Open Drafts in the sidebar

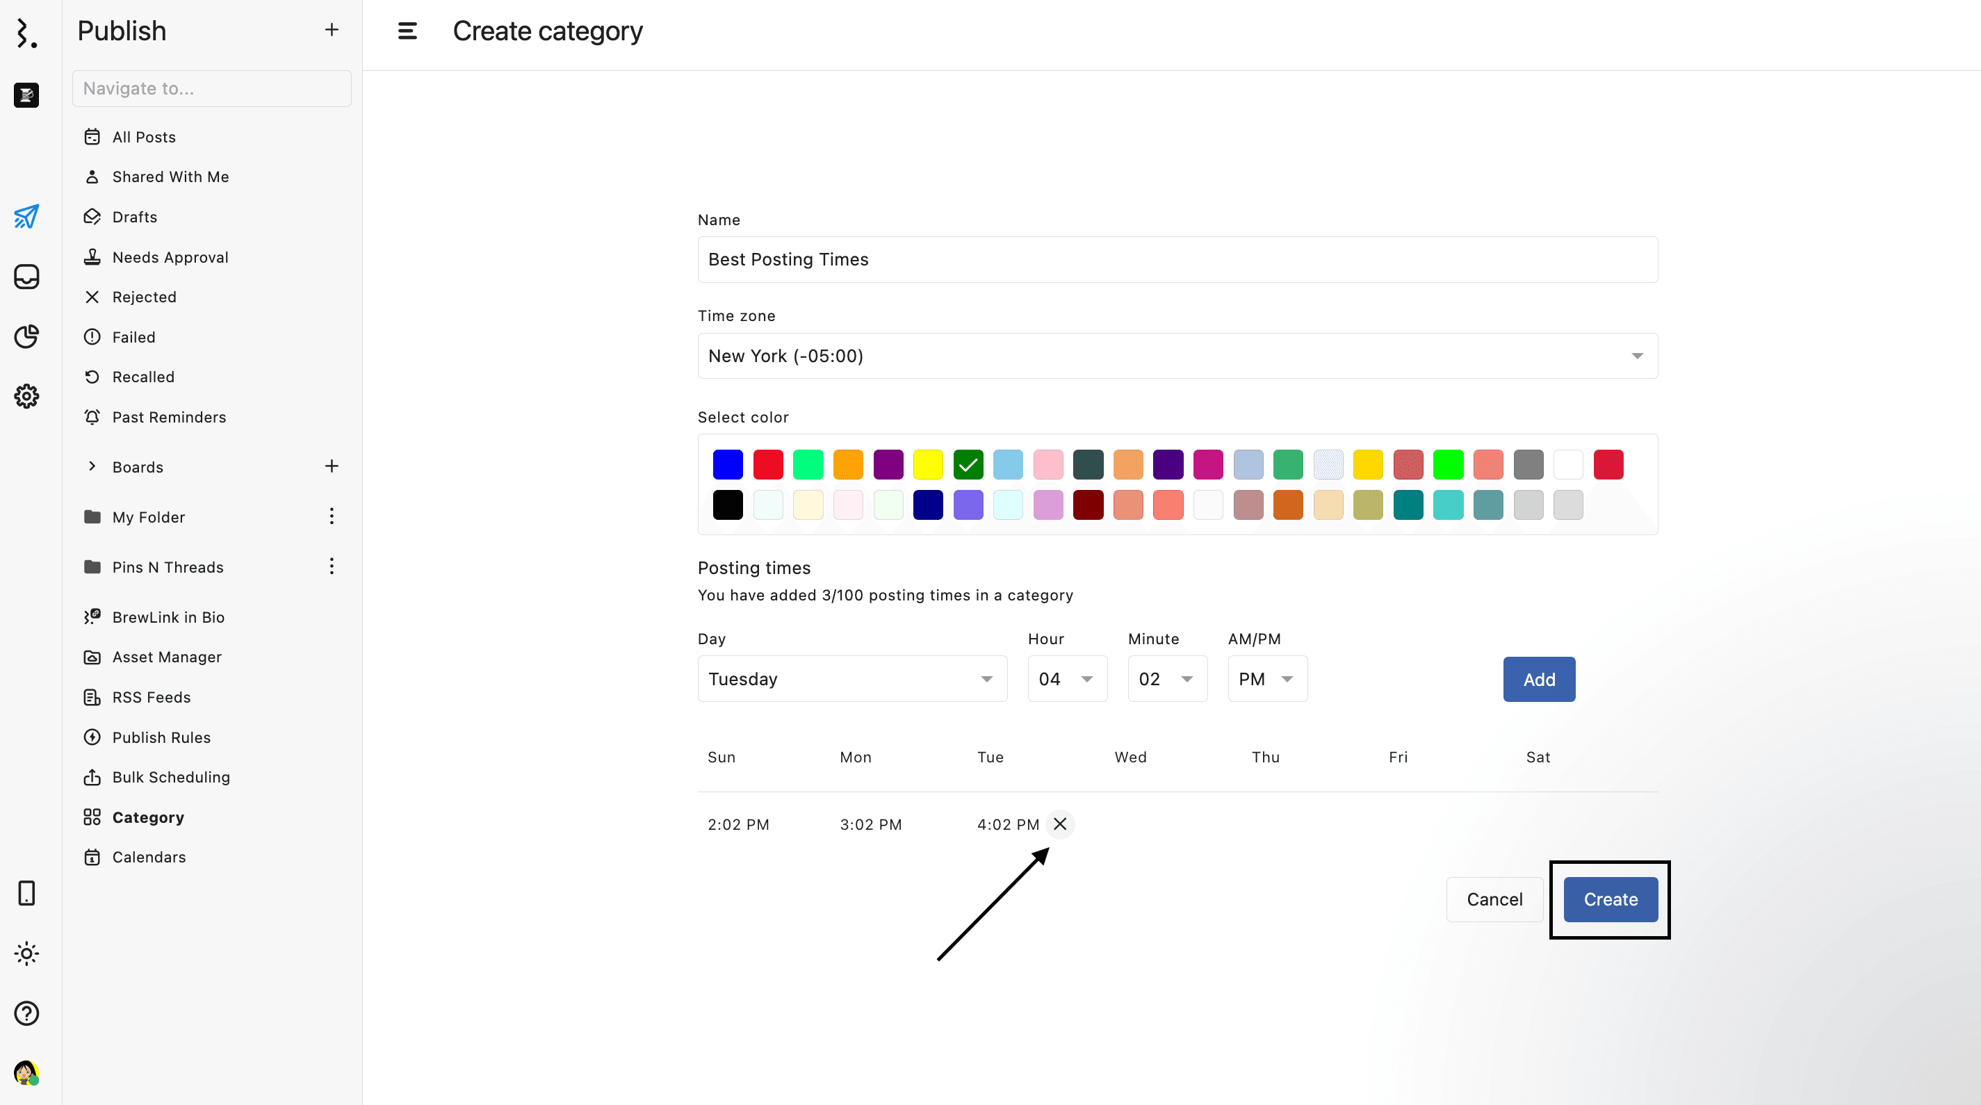135,218
